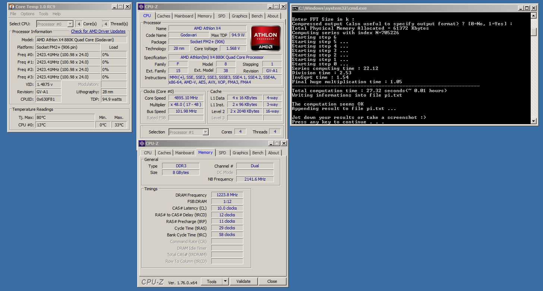
Task: Expand the Select CPU Processor #0 dropdown
Action: click(x=70, y=24)
